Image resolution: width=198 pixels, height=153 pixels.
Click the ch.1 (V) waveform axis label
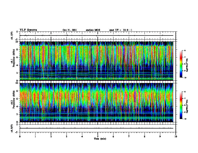point(12,35)
